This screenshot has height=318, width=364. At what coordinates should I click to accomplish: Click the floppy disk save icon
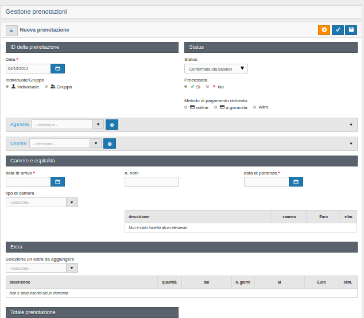(x=351, y=30)
